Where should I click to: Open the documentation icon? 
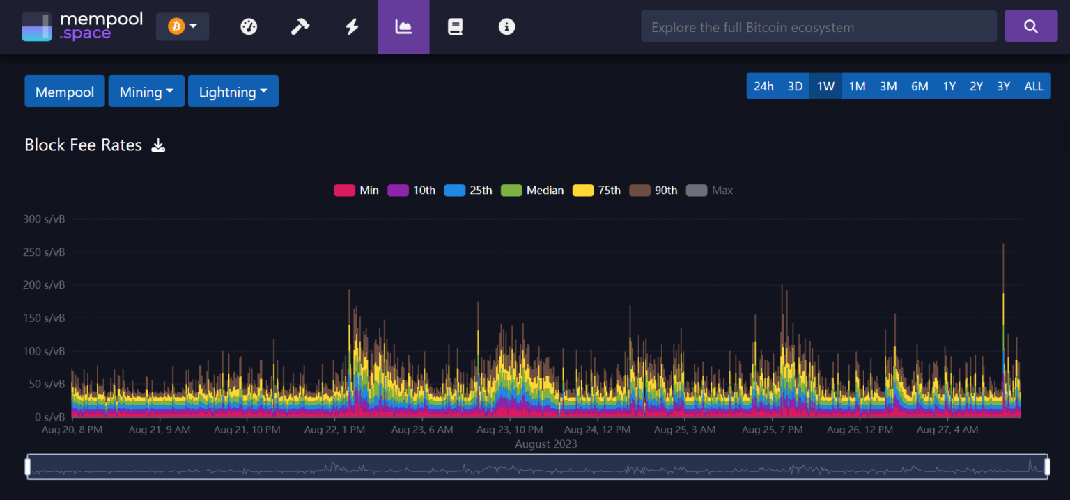click(x=455, y=26)
